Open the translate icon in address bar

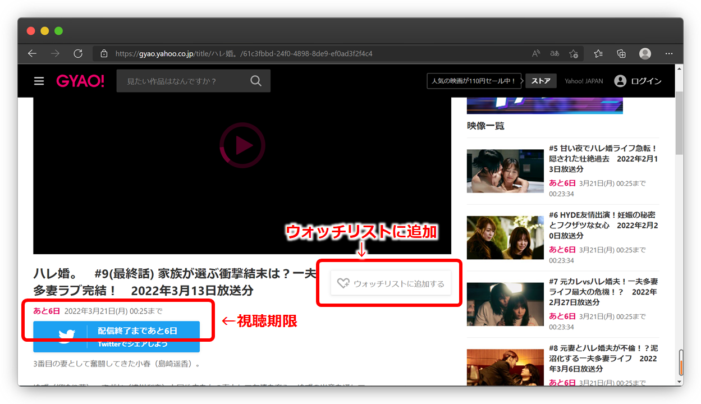(555, 54)
